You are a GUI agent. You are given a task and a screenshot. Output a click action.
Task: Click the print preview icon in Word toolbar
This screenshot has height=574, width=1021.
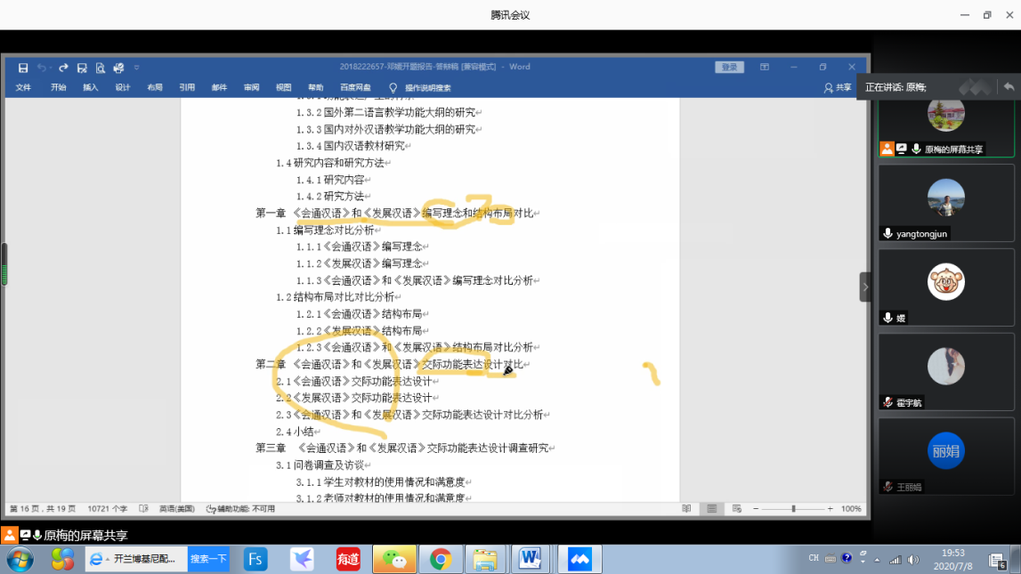(x=100, y=68)
